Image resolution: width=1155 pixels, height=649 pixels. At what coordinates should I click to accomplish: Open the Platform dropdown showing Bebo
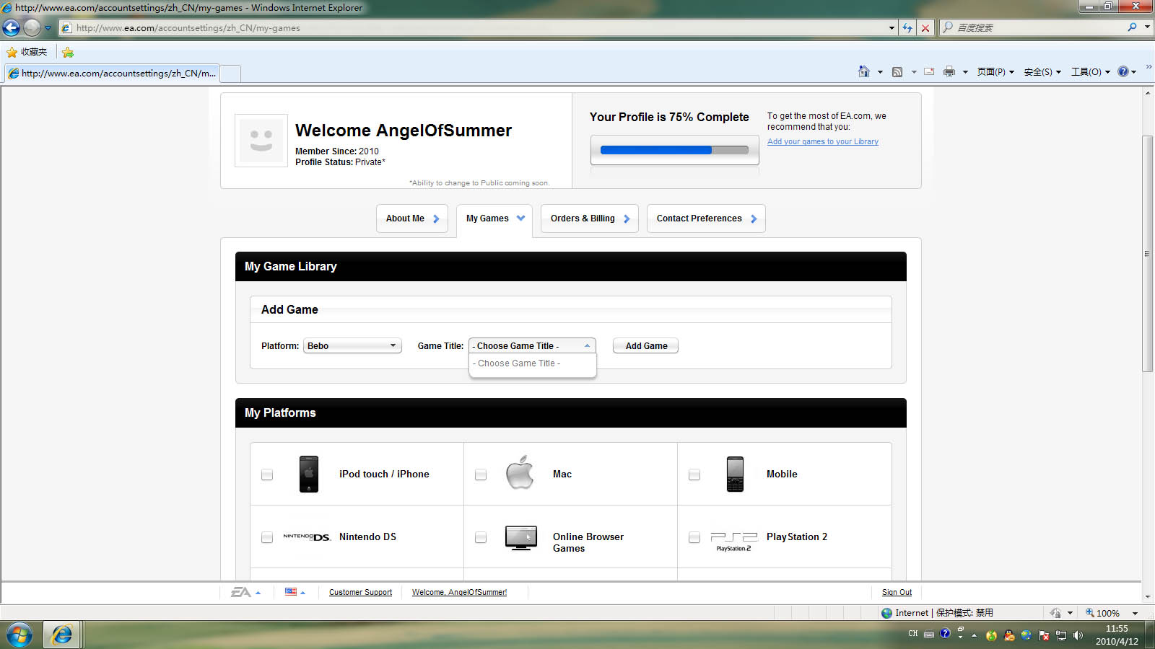pos(352,345)
